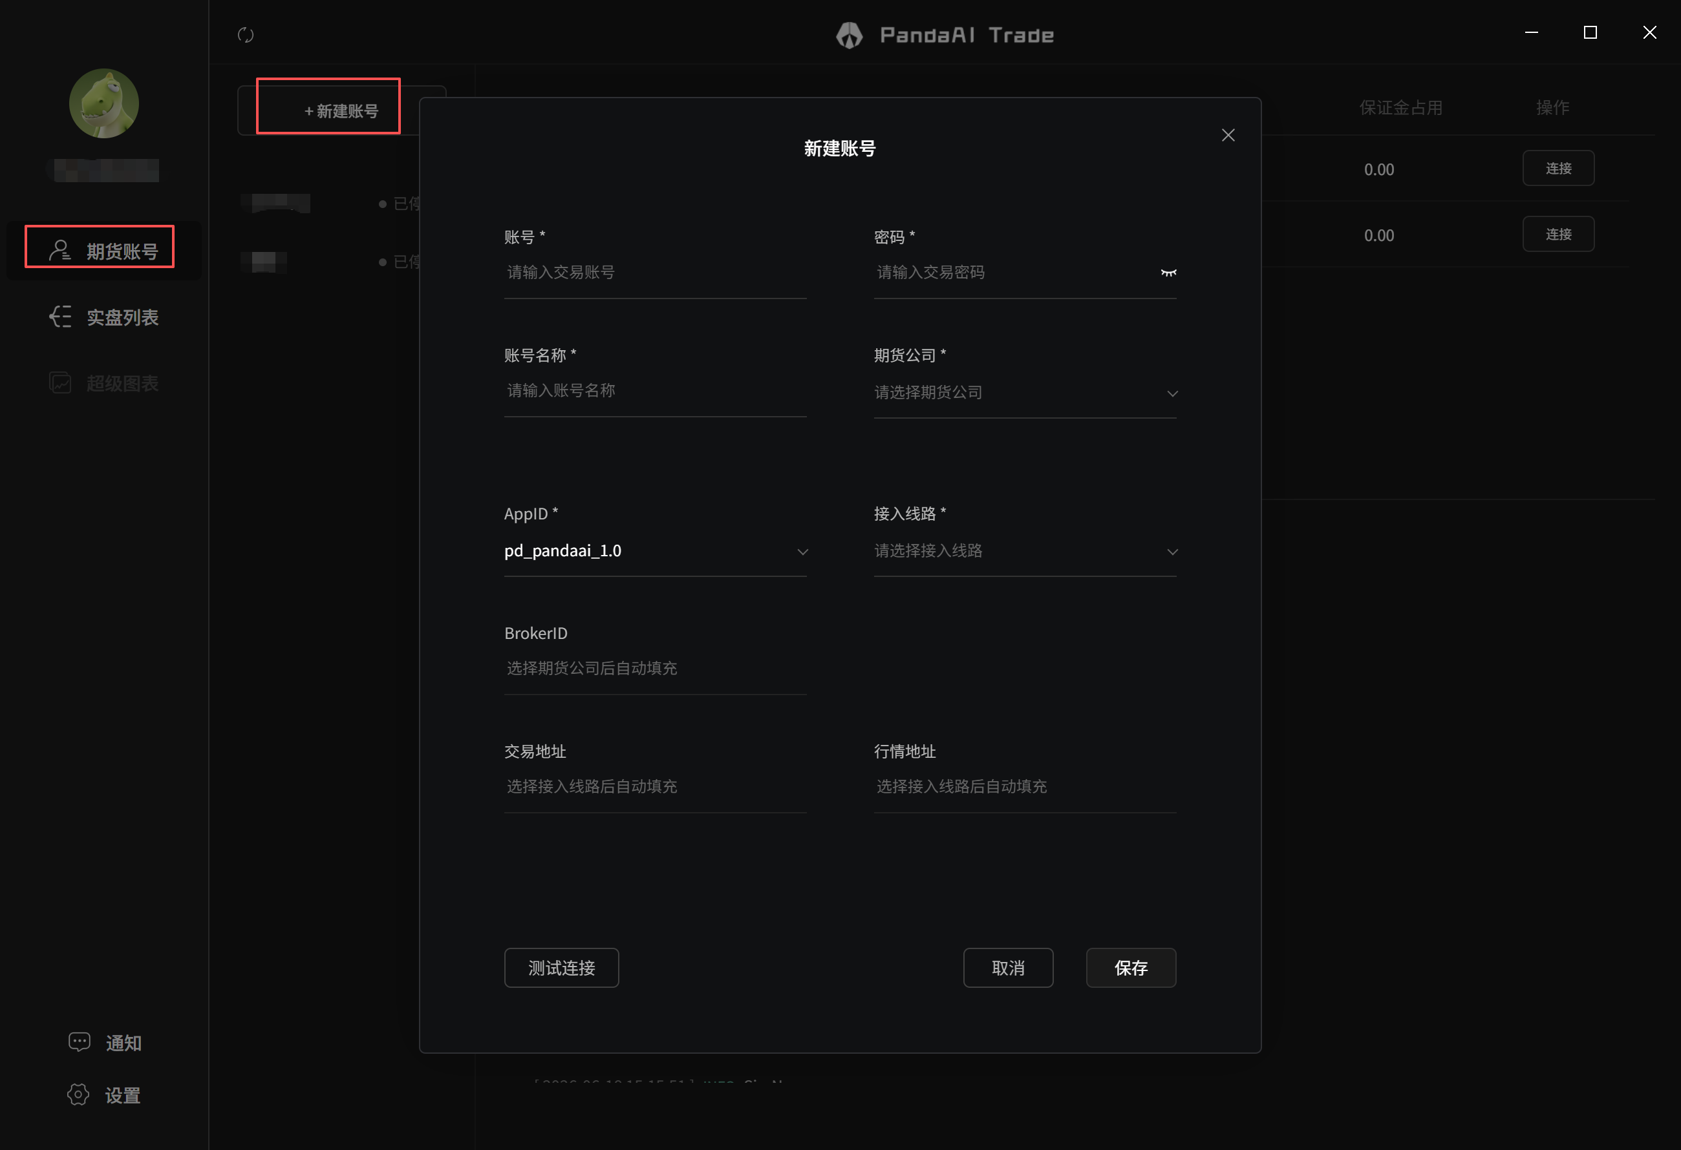Click the 测试连接 button
1681x1150 pixels.
(561, 968)
